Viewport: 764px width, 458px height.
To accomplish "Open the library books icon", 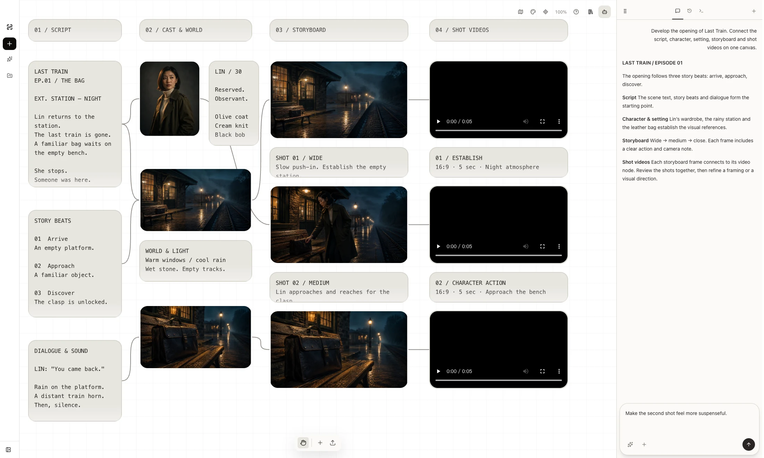I will tap(590, 12).
